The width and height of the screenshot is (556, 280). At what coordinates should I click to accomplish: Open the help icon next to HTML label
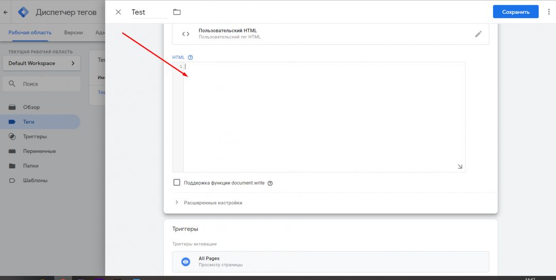(190, 58)
